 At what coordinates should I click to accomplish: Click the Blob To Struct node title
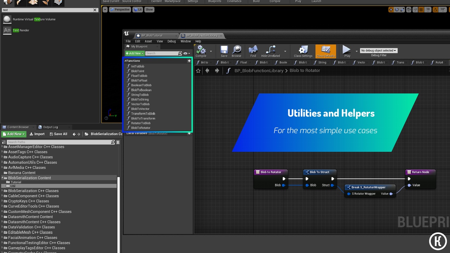319,172
